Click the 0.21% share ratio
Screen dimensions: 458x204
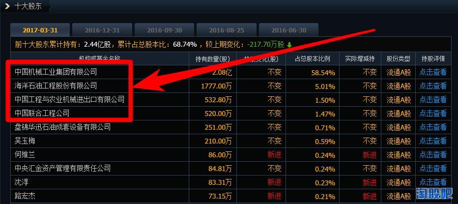point(325,196)
